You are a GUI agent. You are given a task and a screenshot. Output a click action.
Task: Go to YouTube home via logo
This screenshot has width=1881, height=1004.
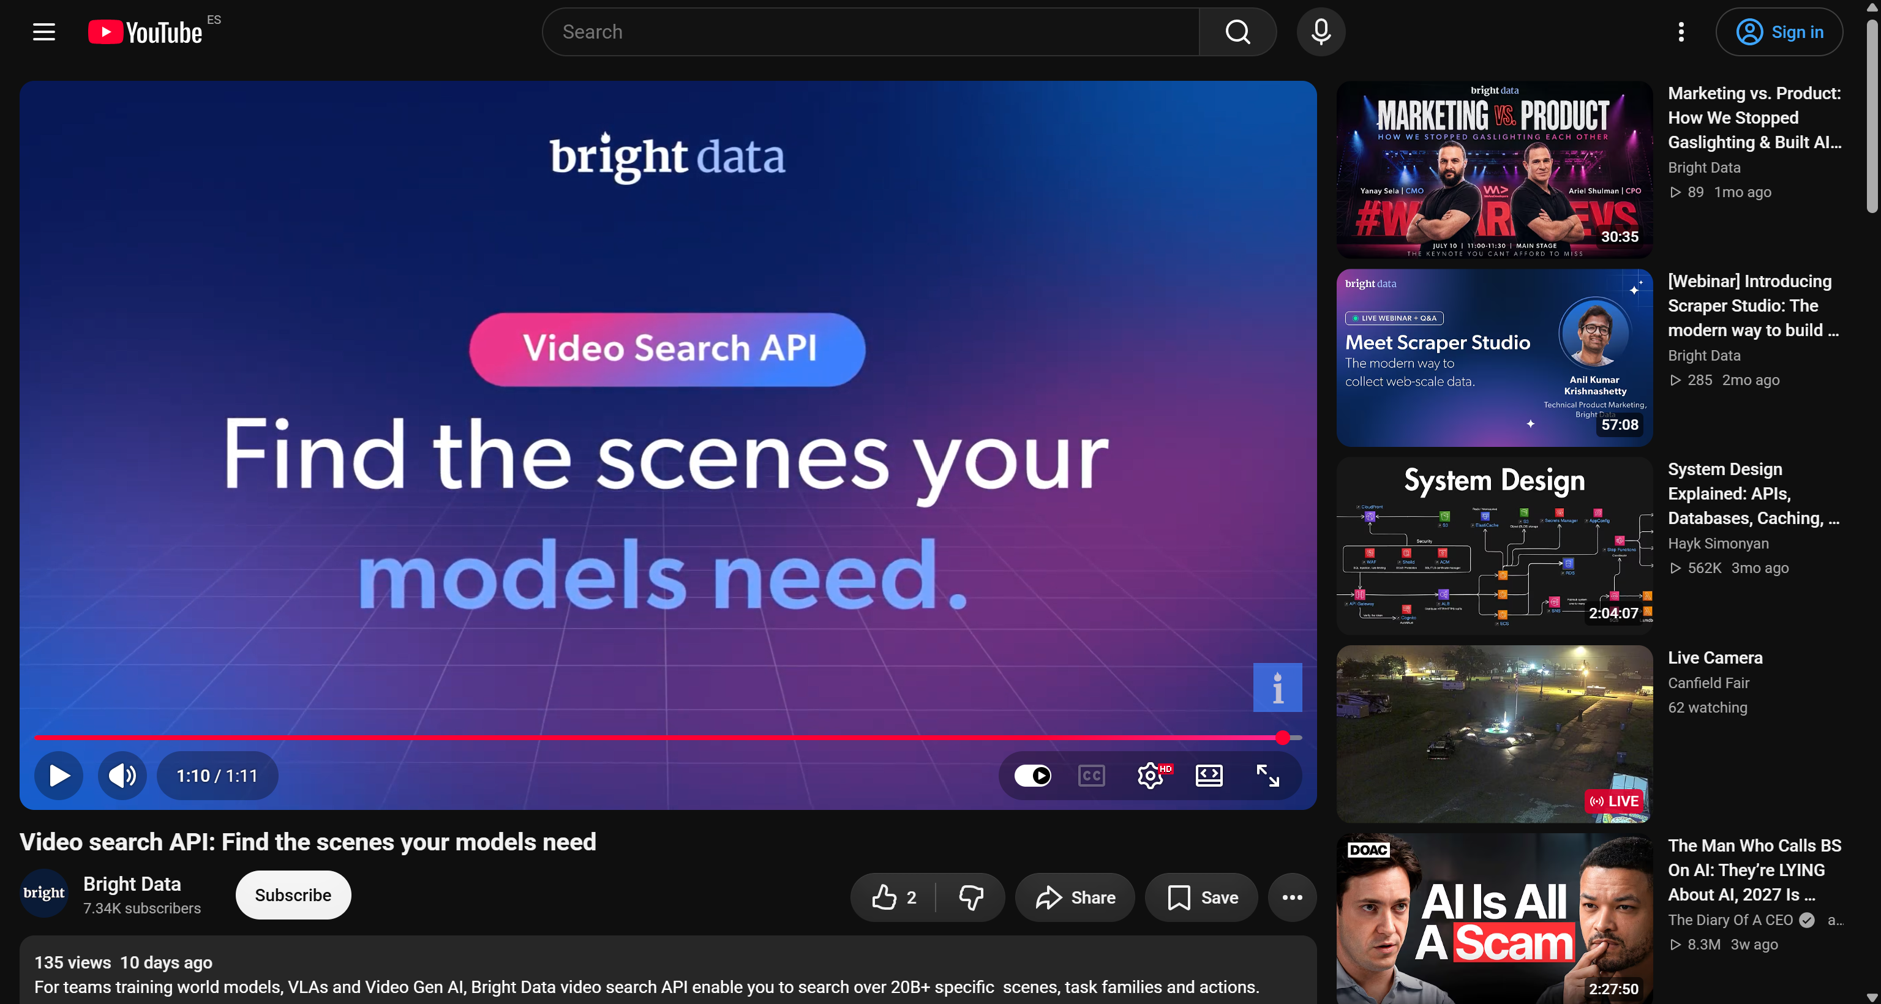point(145,32)
